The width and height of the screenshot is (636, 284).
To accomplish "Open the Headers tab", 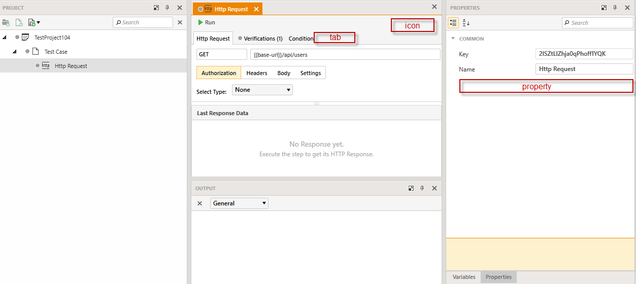I will [257, 73].
